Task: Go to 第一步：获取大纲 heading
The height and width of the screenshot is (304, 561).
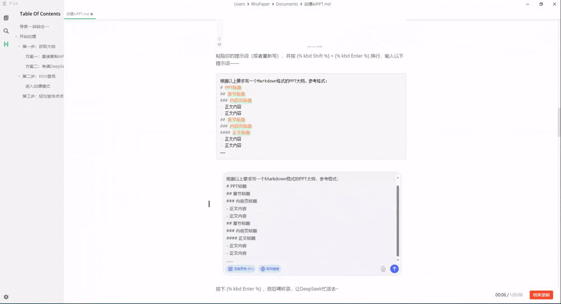Action: [x=39, y=46]
